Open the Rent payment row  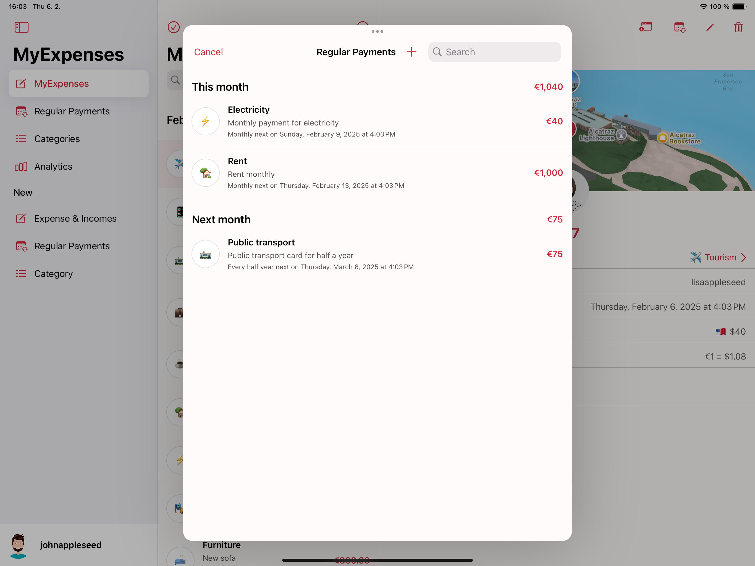click(377, 173)
